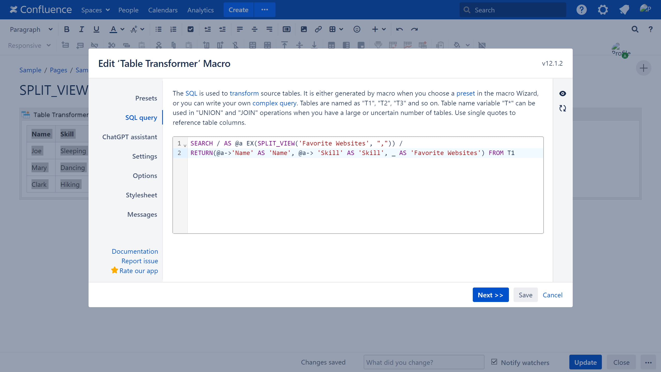Click the undo arrow icon
661x372 pixels.
[x=399, y=29]
